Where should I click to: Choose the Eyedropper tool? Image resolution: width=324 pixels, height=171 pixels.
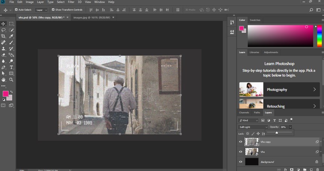pos(11,36)
